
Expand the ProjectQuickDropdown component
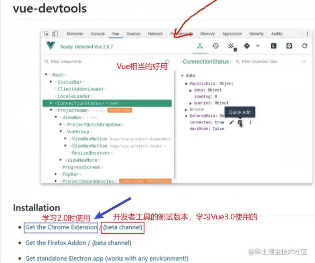[61, 124]
